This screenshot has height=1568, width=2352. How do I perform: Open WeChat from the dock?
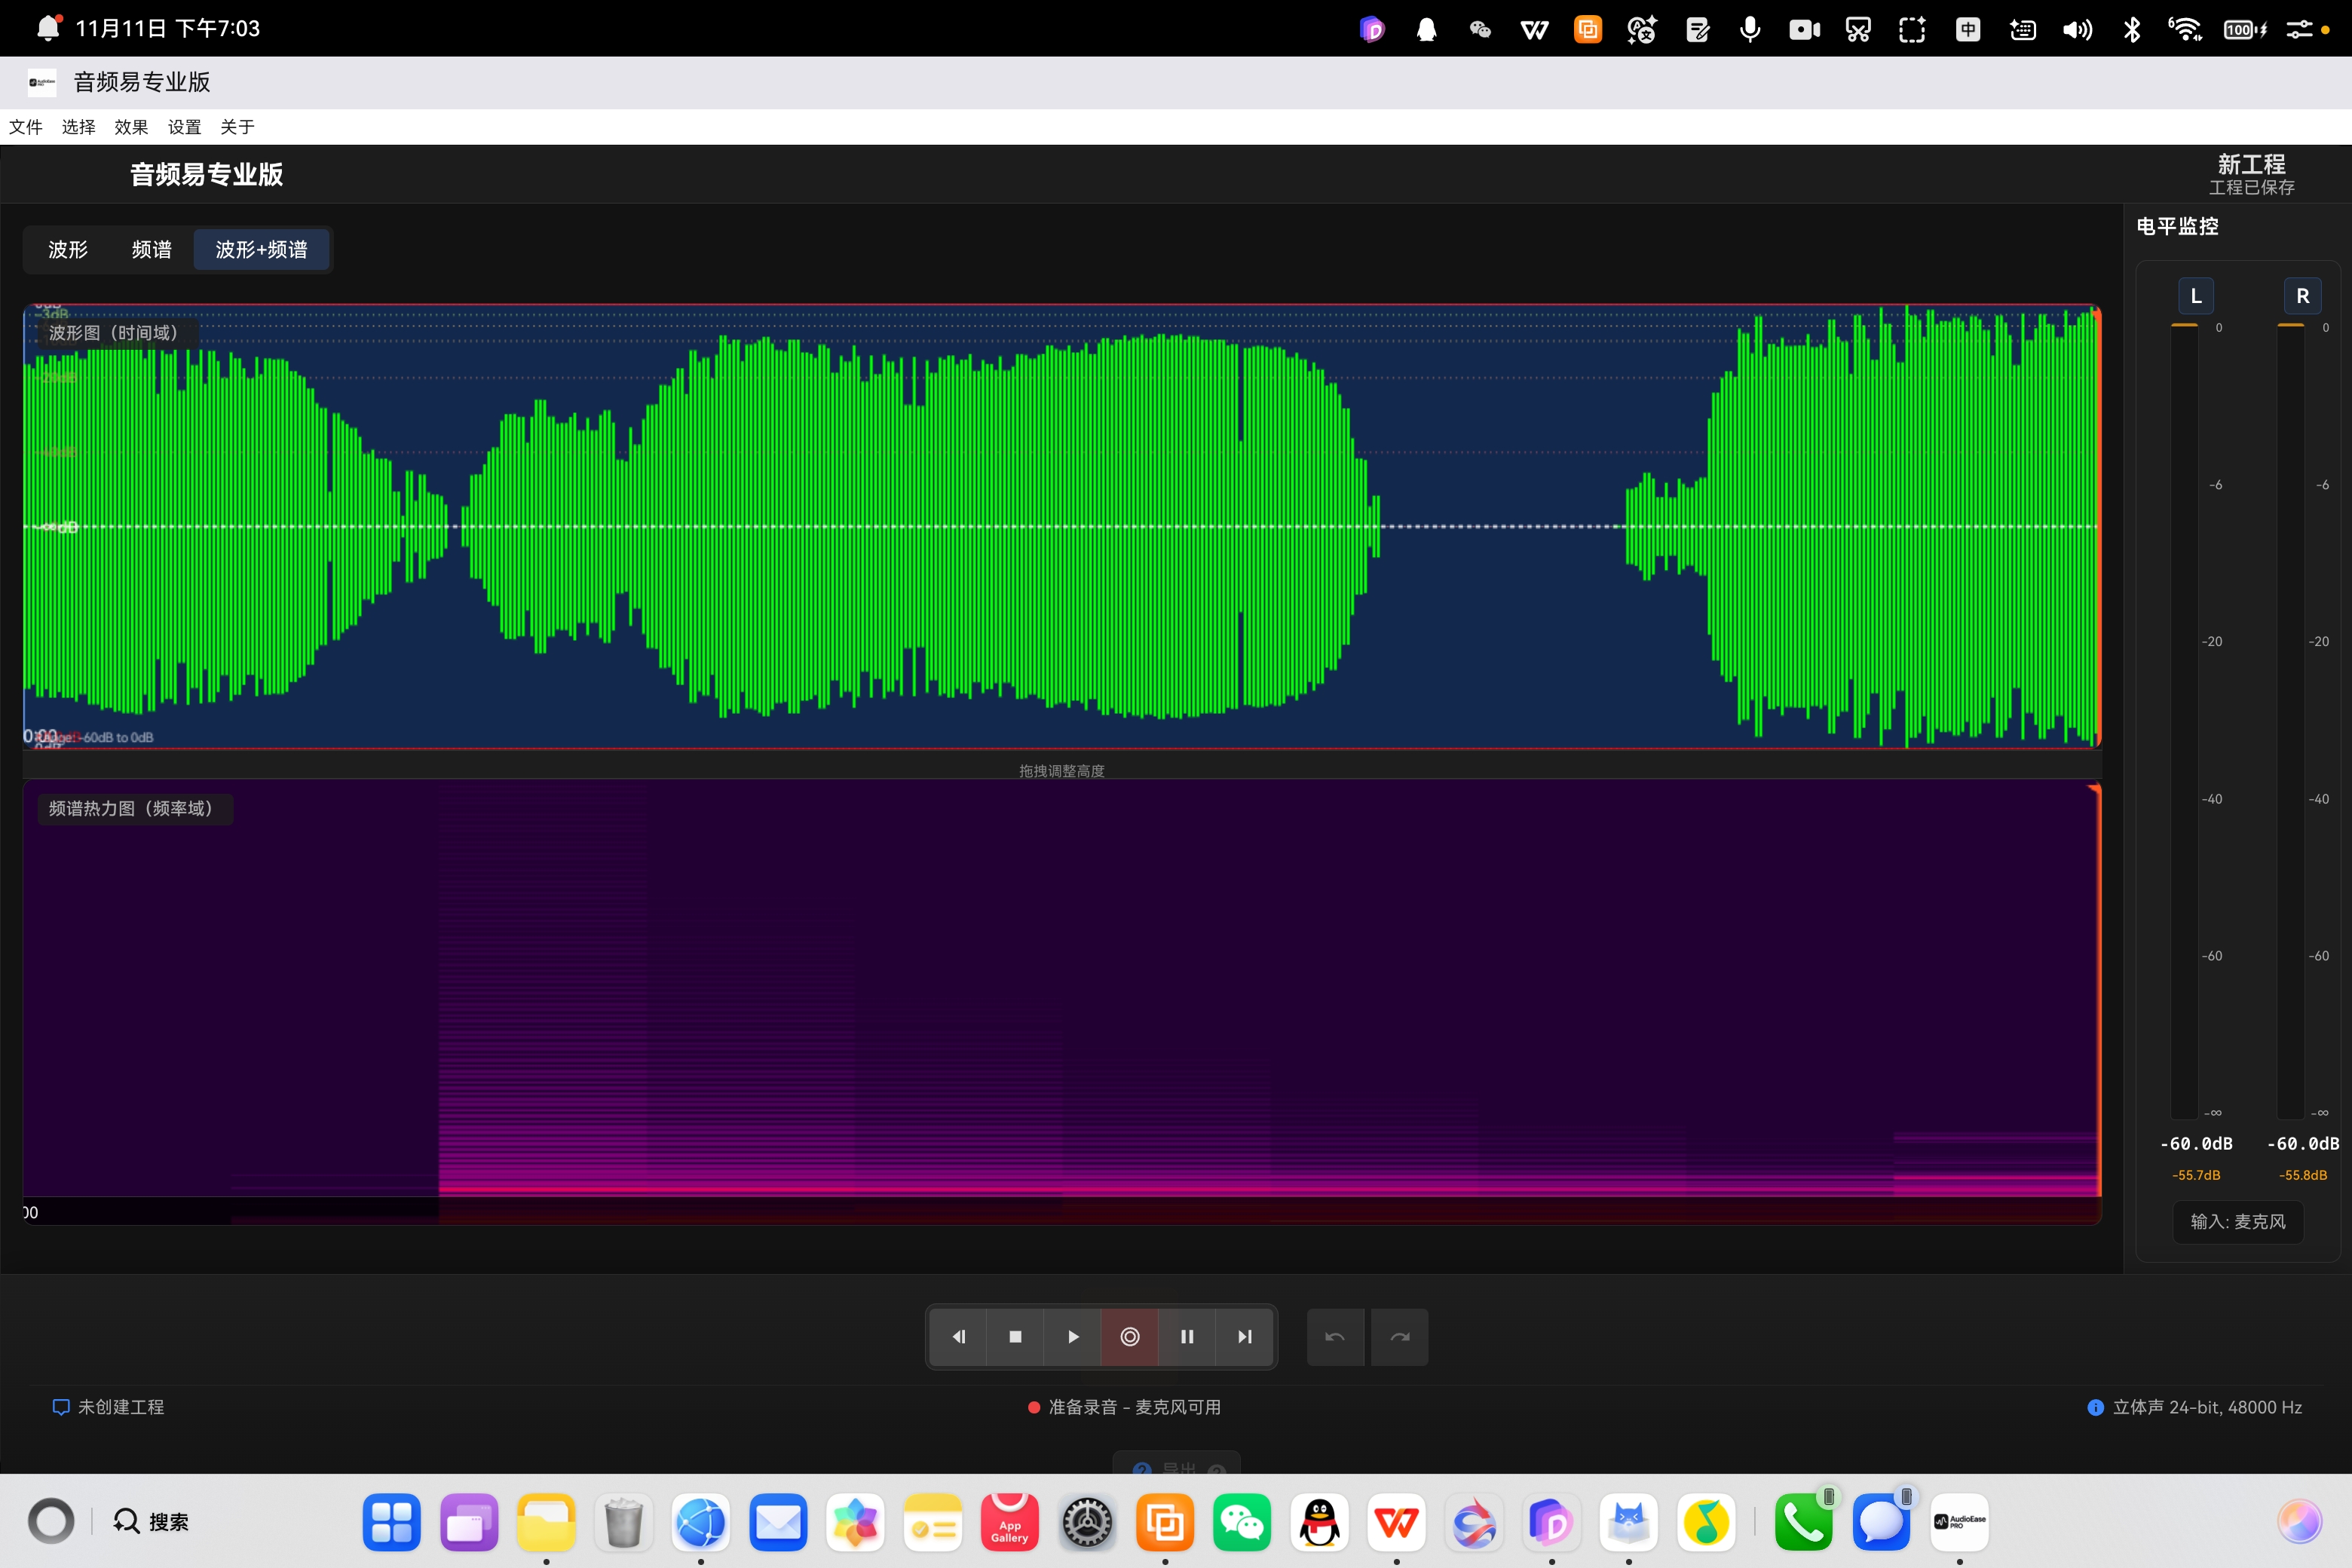click(x=1241, y=1522)
